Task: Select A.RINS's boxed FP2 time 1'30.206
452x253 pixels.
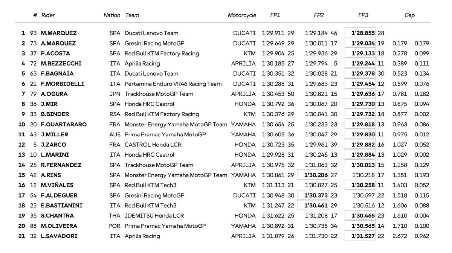Action: coord(316,175)
